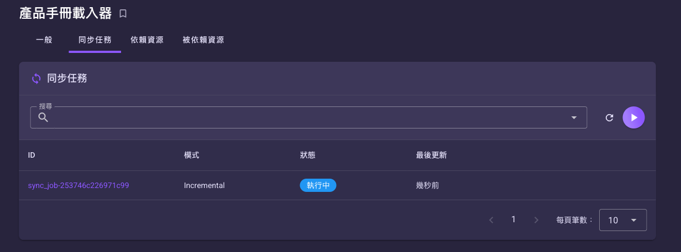The height and width of the screenshot is (252, 681).
Task: Click the ID column header
Action: [32, 156]
